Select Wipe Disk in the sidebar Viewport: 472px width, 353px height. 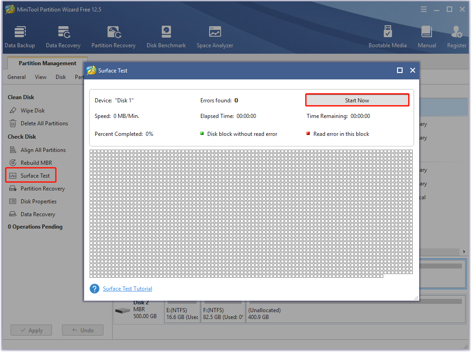pyautogui.click(x=33, y=110)
